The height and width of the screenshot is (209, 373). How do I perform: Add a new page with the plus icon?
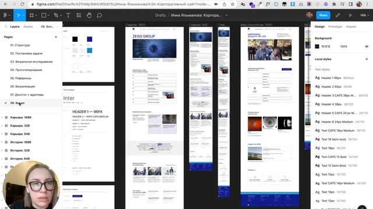pyautogui.click(x=56, y=37)
